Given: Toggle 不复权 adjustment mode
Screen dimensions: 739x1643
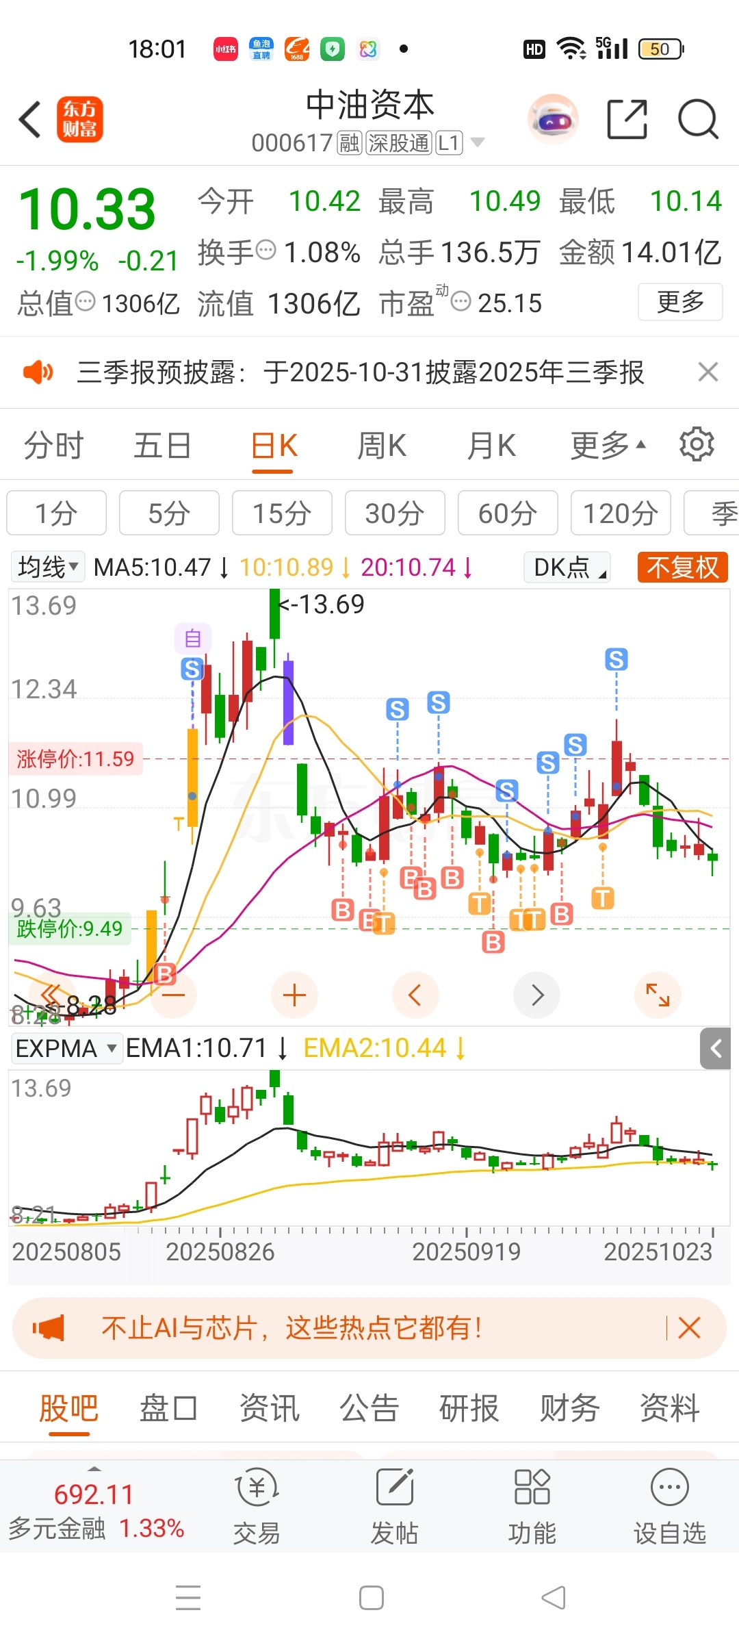Looking at the screenshot, I should point(682,567).
